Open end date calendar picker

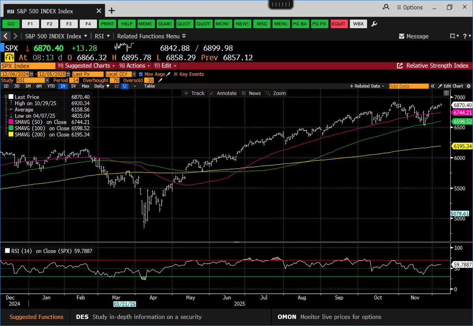pyautogui.click(x=69, y=74)
